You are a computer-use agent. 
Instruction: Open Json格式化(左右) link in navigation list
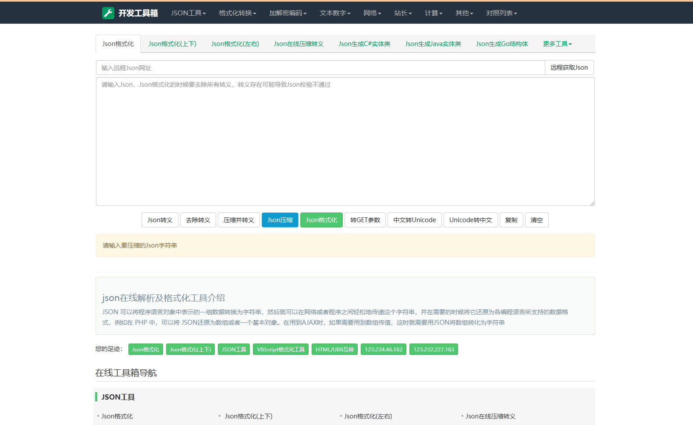click(x=368, y=416)
